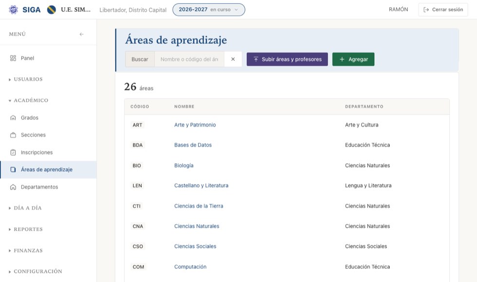Screen dimensions: 477x282
Task: Click the 26 áreas count text
Action: pyautogui.click(x=139, y=87)
